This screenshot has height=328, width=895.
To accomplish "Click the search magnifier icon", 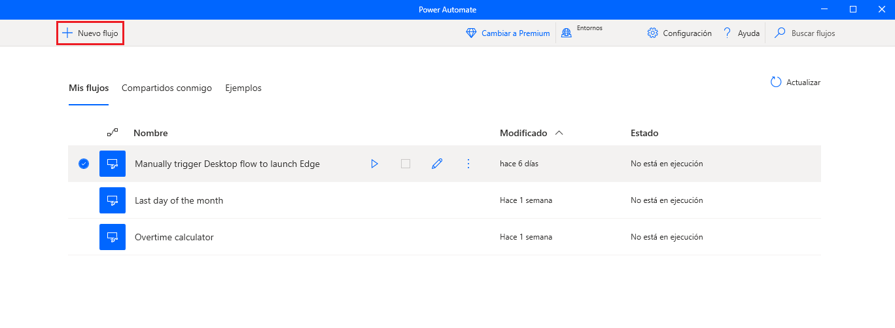I will point(780,33).
